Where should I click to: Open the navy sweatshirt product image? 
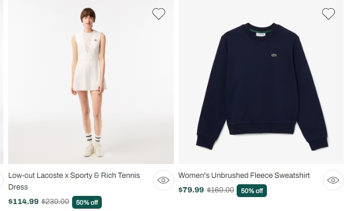(261, 82)
